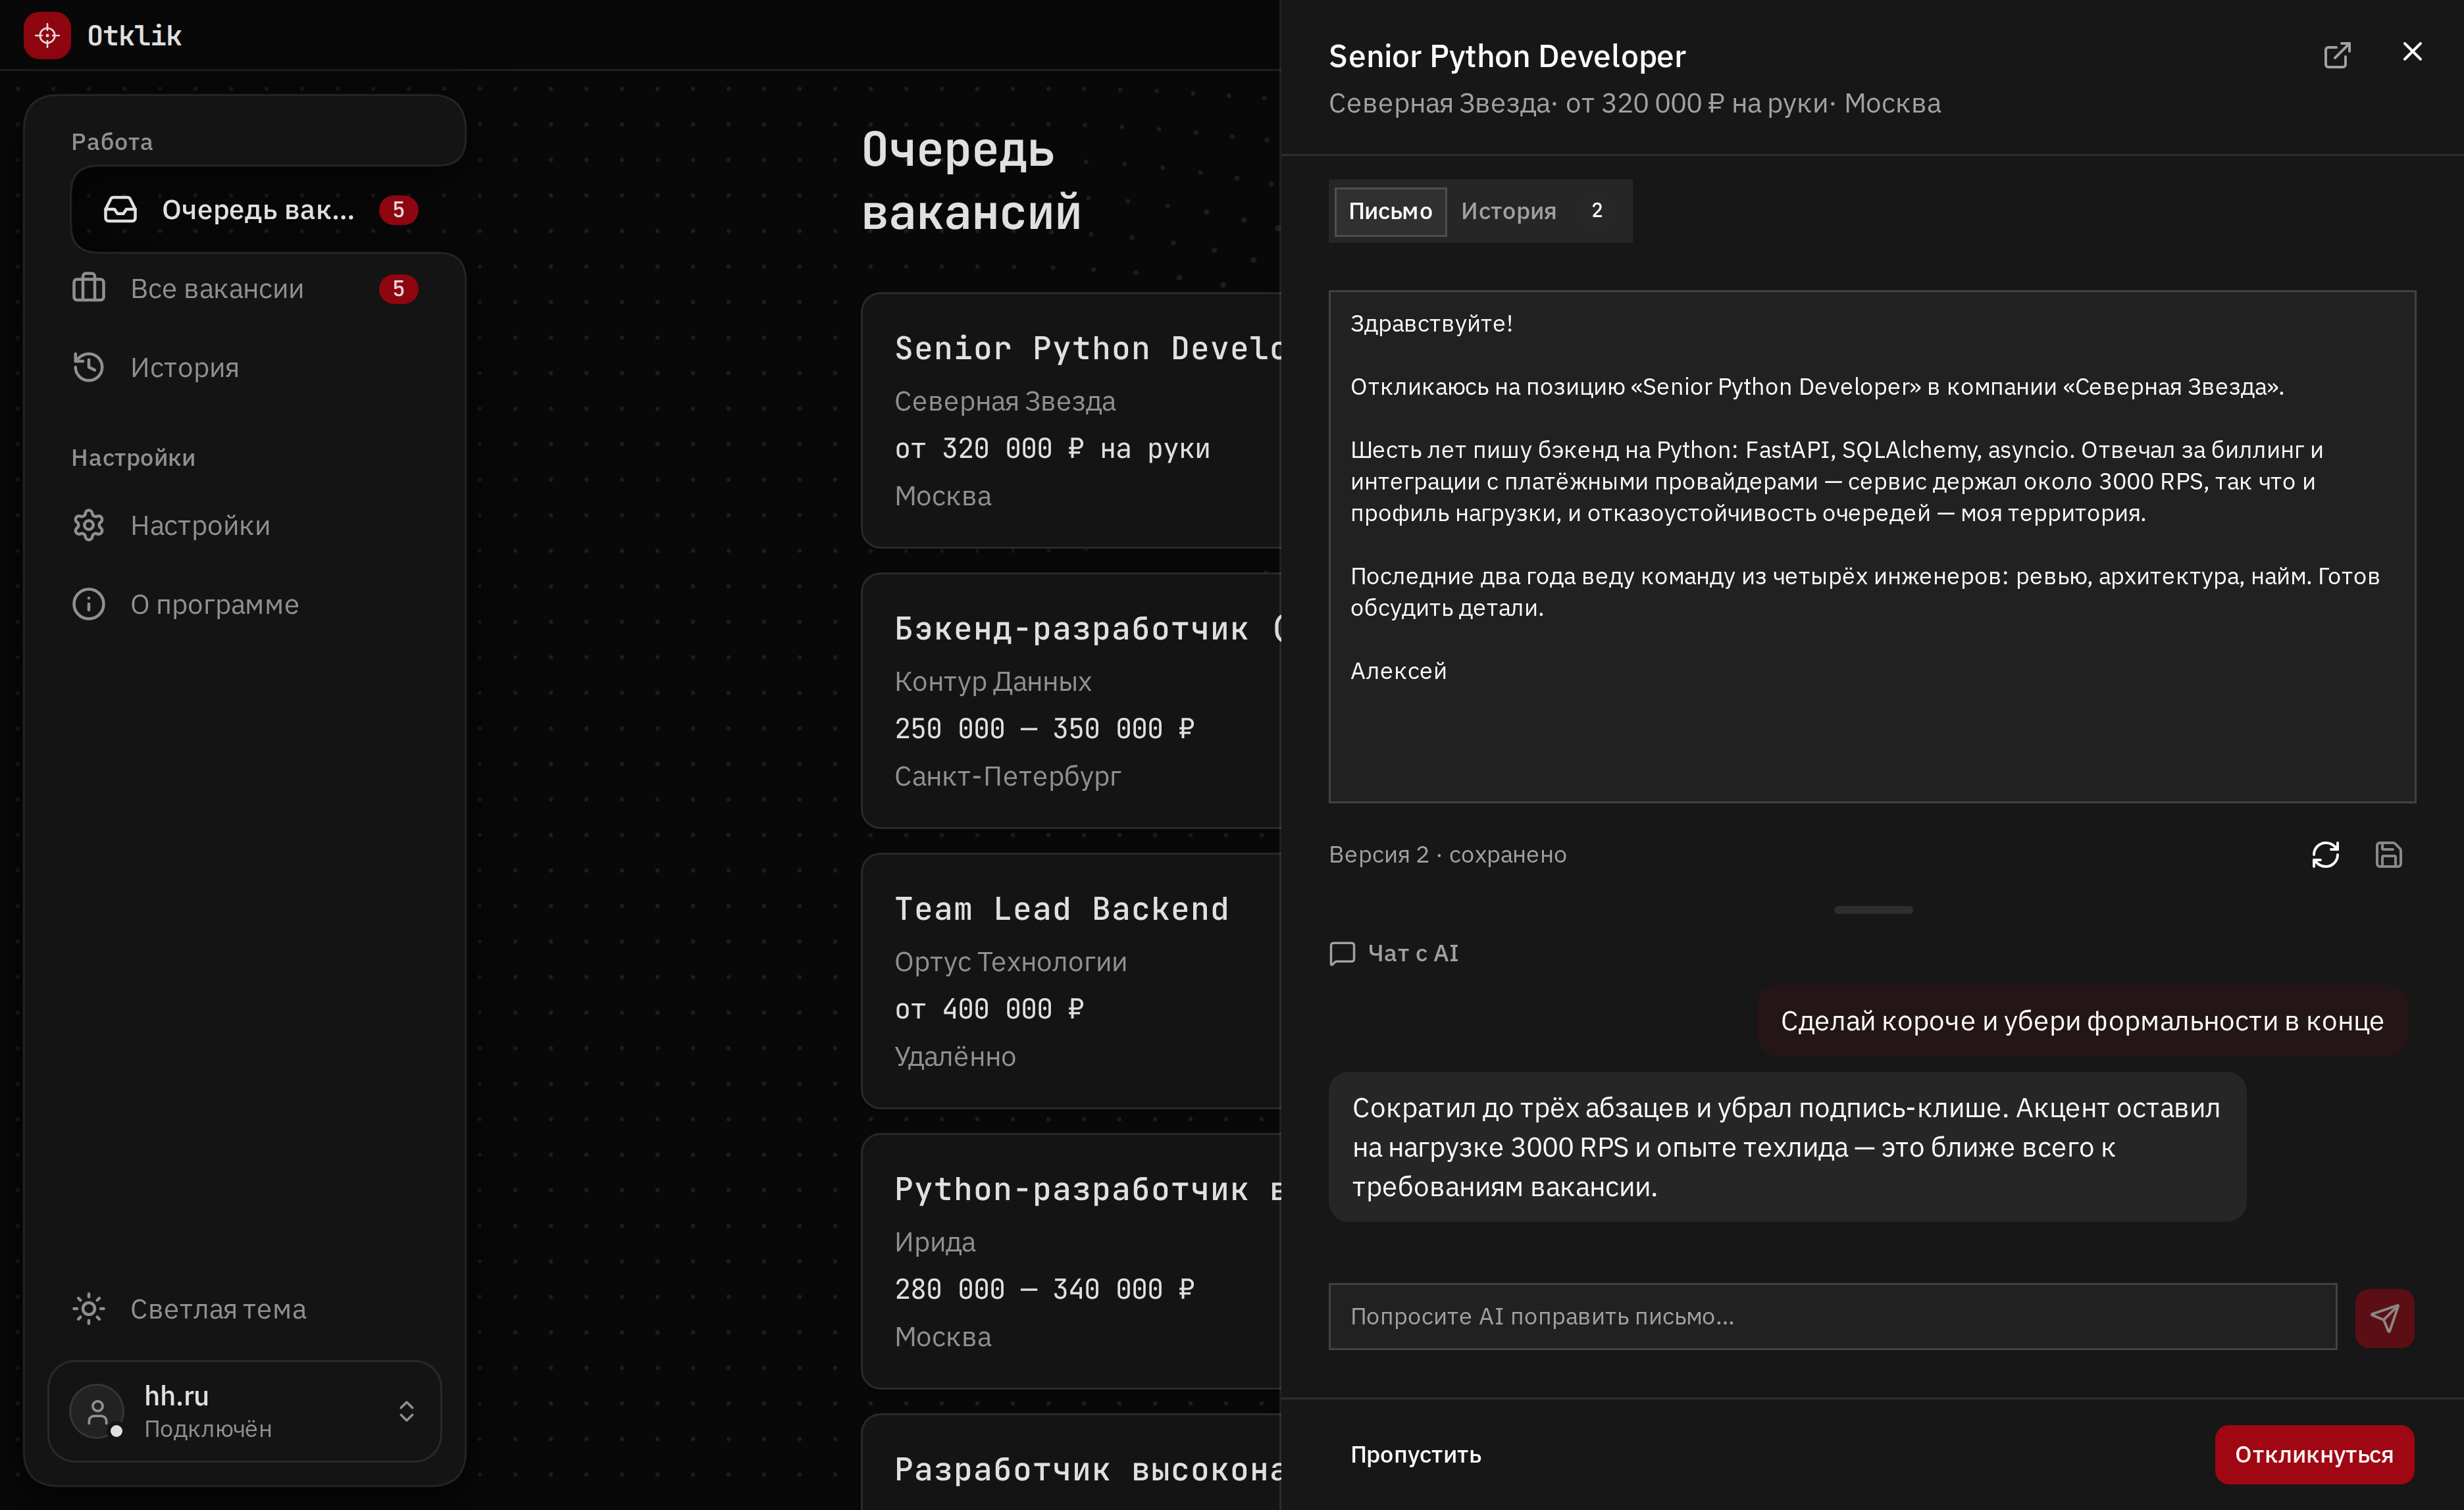Open О программе in the sidebar

coord(245,605)
